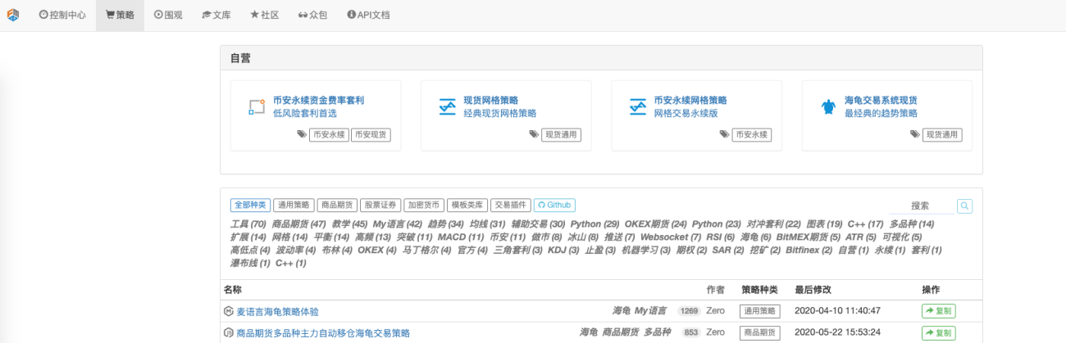Click the 现货网格策略 chart icon
Screen dimensions: 1066x343
(x=447, y=107)
